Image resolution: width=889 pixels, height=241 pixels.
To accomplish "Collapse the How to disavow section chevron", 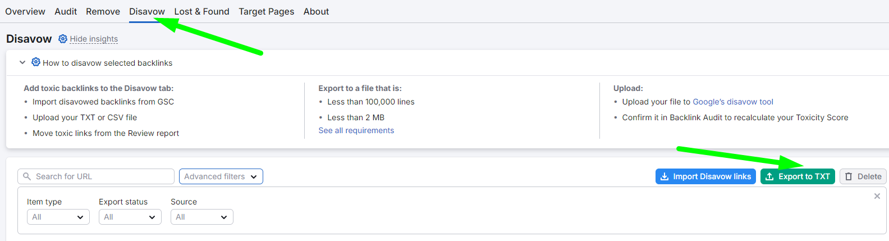I will tap(22, 62).
